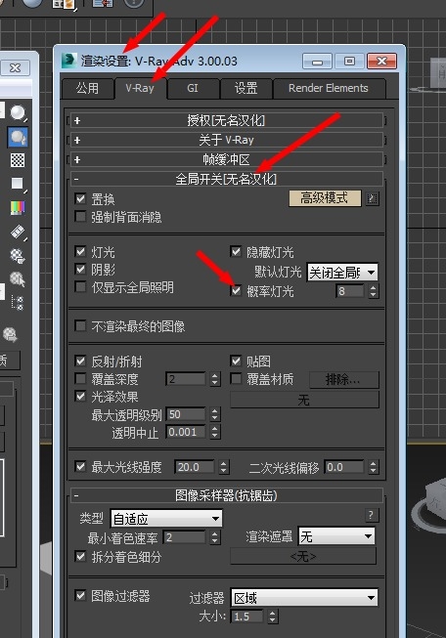Uncheck the 贴图 checkbox

pos(236,361)
